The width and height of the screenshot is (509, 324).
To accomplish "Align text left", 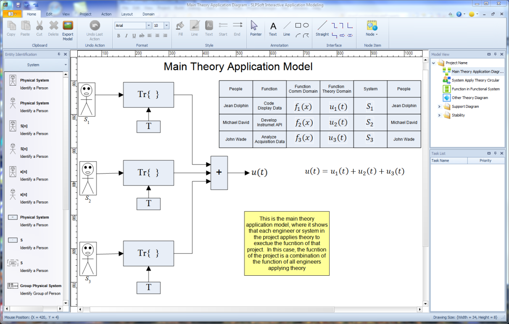I will click(150, 36).
